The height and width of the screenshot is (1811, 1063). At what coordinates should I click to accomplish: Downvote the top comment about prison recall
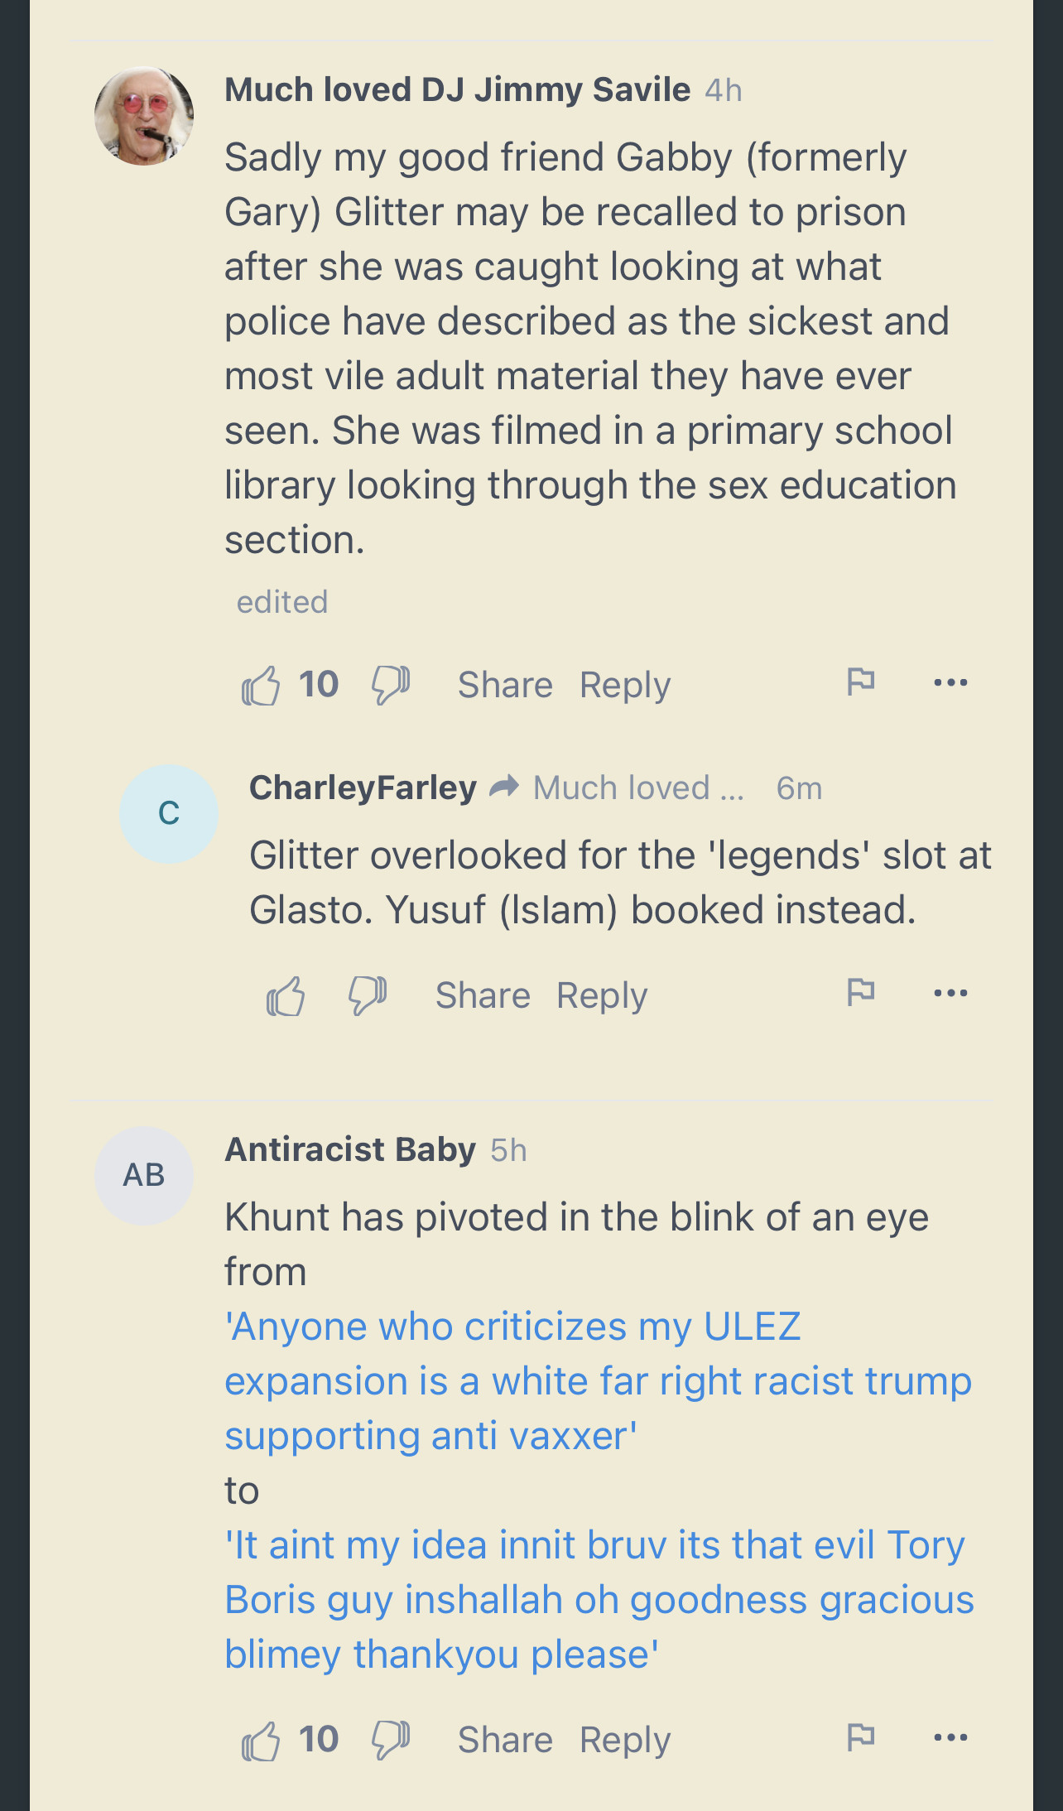pyautogui.click(x=390, y=686)
